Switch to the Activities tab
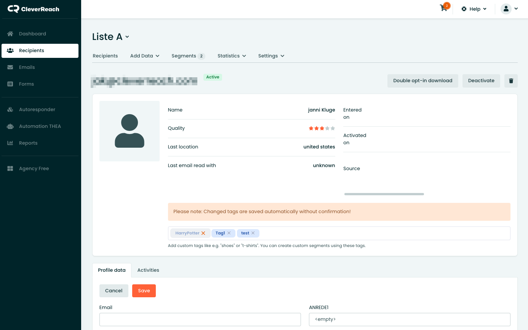This screenshot has height=330, width=528. tap(148, 270)
